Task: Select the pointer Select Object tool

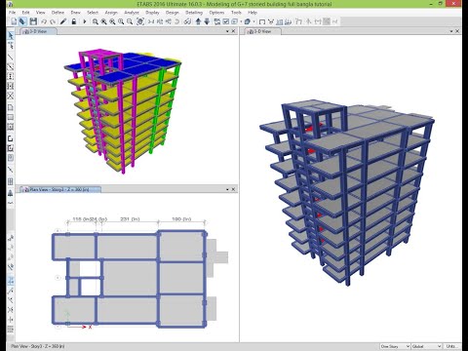Action: 11,35
